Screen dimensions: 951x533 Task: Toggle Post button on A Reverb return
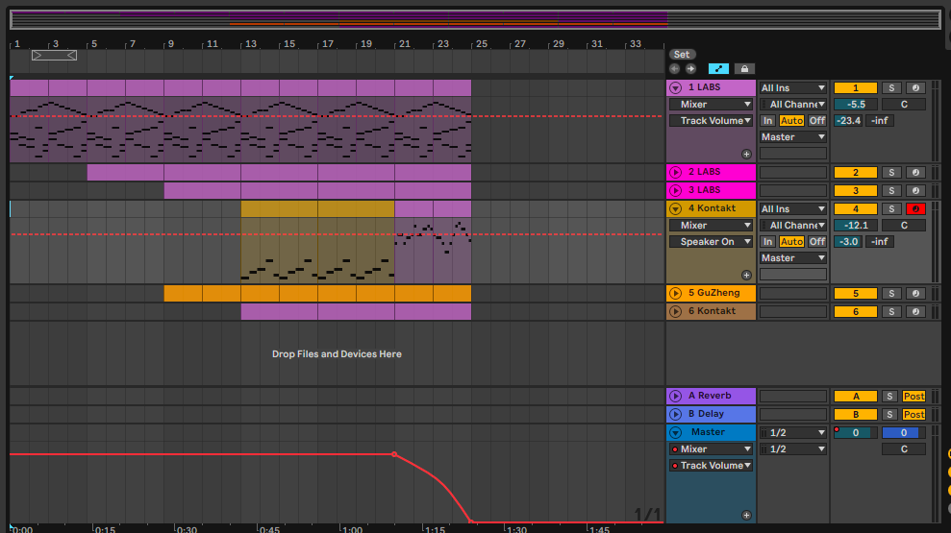pyautogui.click(x=913, y=397)
